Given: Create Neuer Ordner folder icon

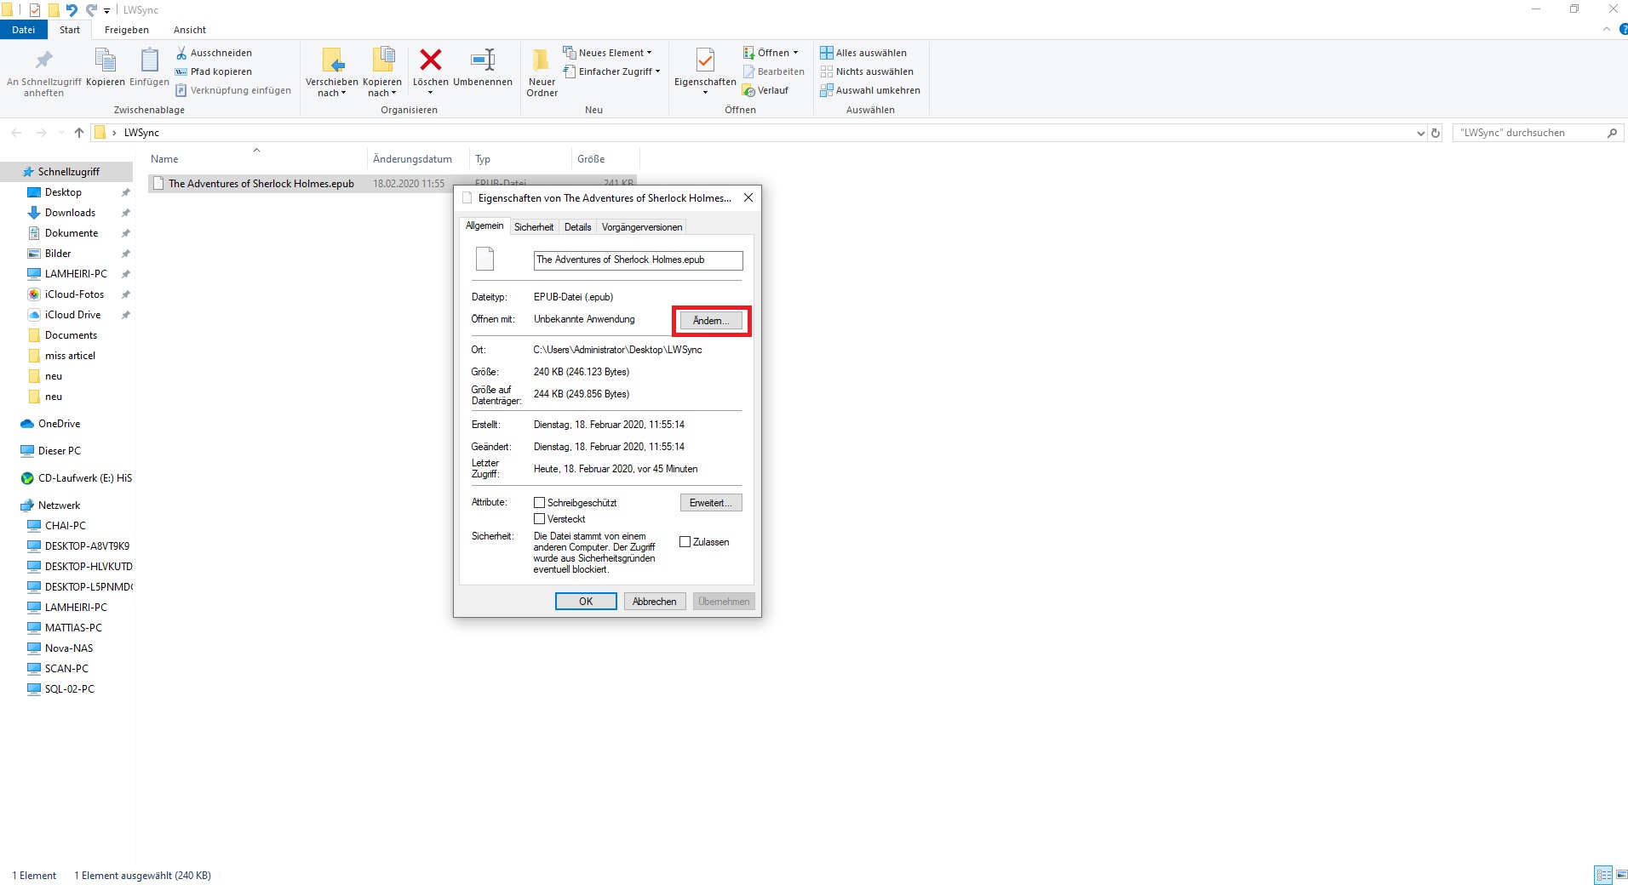Looking at the screenshot, I should click(x=542, y=72).
